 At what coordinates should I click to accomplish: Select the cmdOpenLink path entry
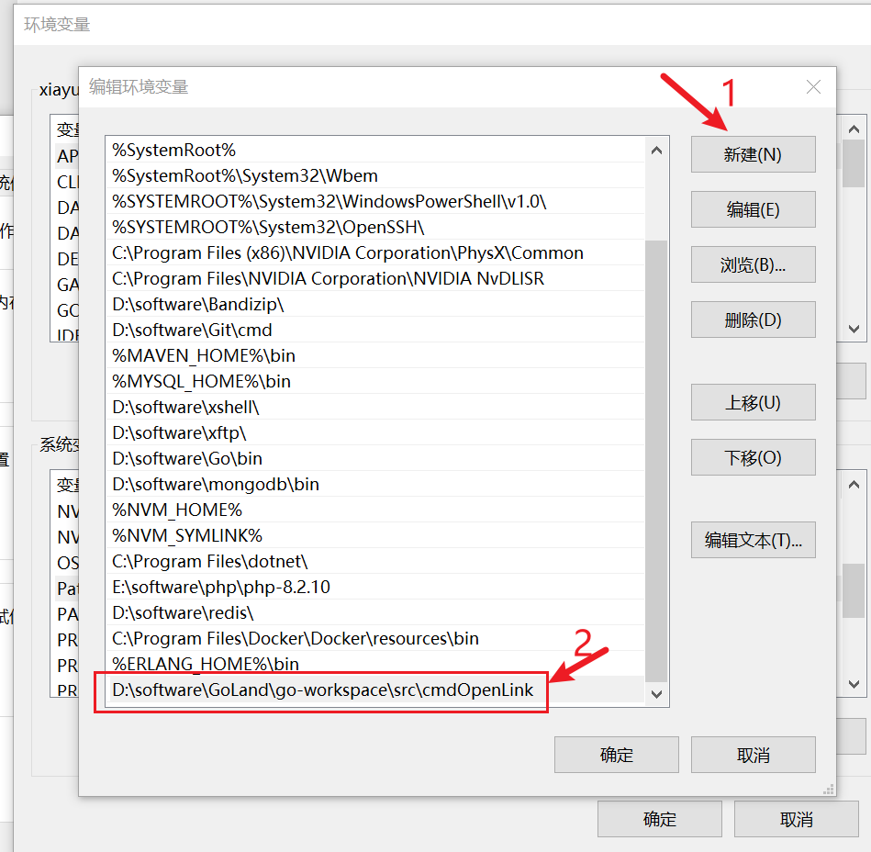322,689
